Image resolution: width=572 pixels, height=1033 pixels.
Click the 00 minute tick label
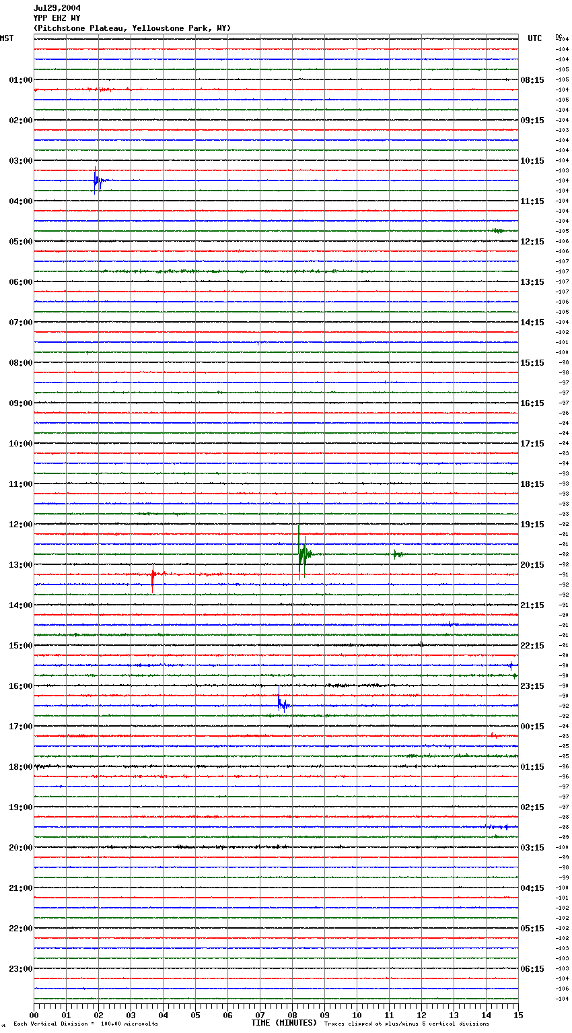34,1015
